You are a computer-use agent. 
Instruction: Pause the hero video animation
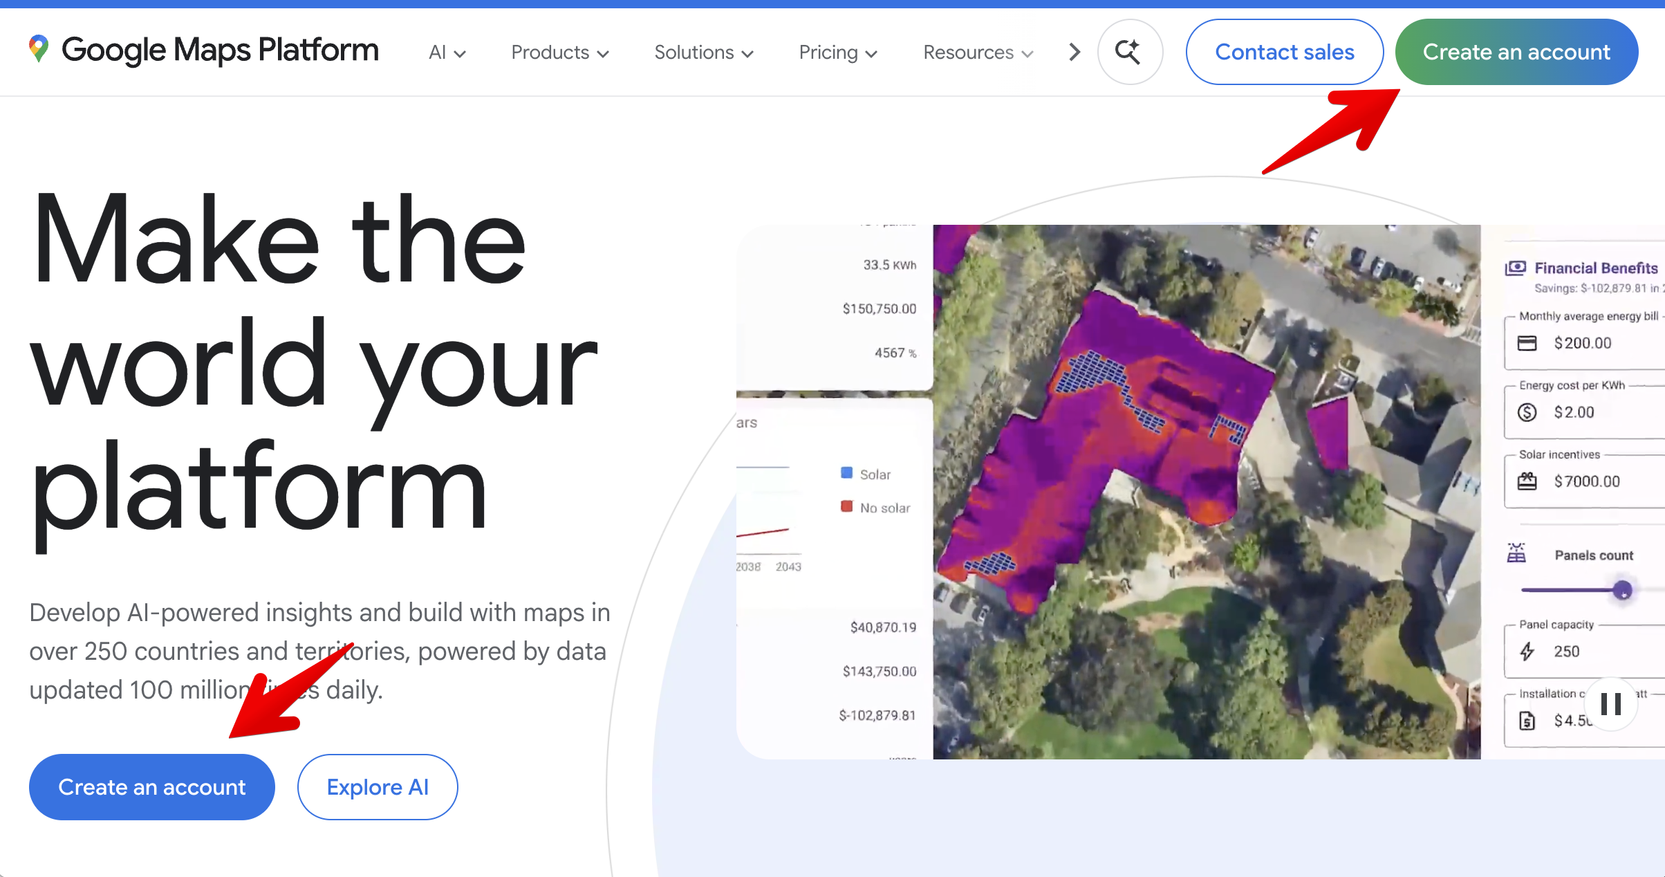(x=1610, y=704)
